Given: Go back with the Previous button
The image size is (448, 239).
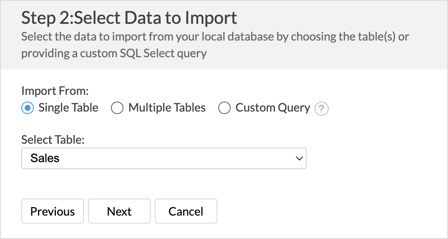Looking at the screenshot, I should click(x=53, y=211).
